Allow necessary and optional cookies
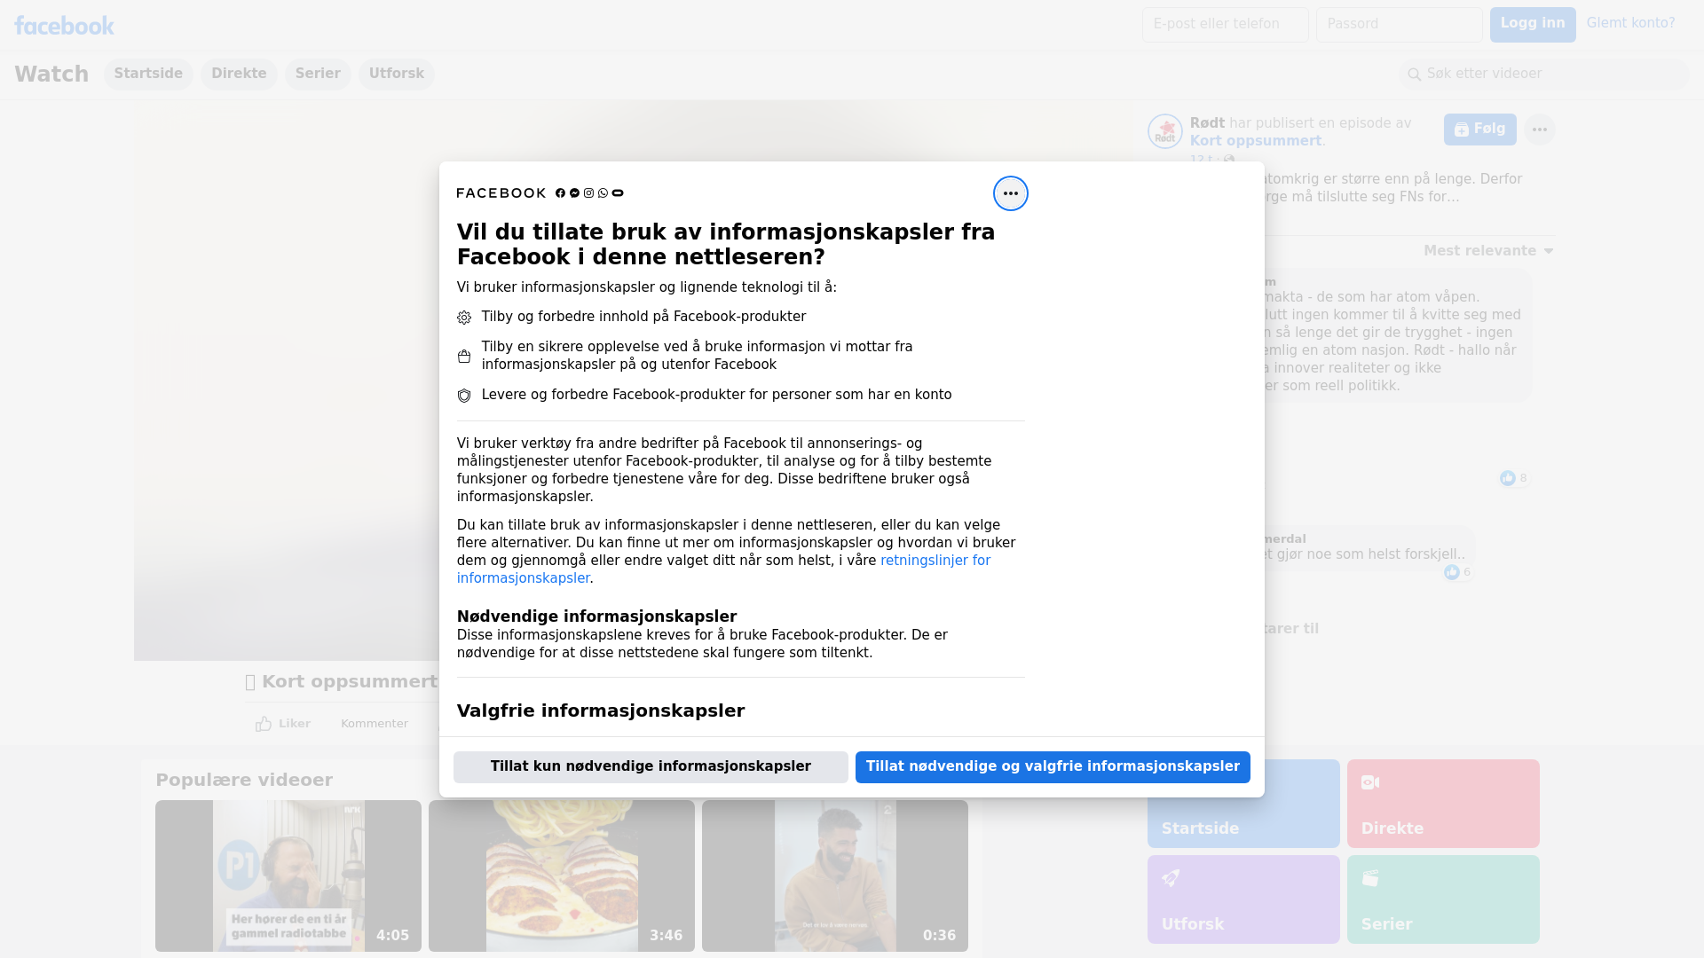This screenshot has height=958, width=1704. click(x=1053, y=767)
